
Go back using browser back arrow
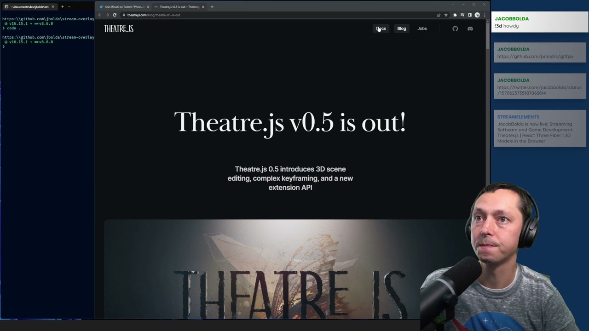[x=100, y=15]
